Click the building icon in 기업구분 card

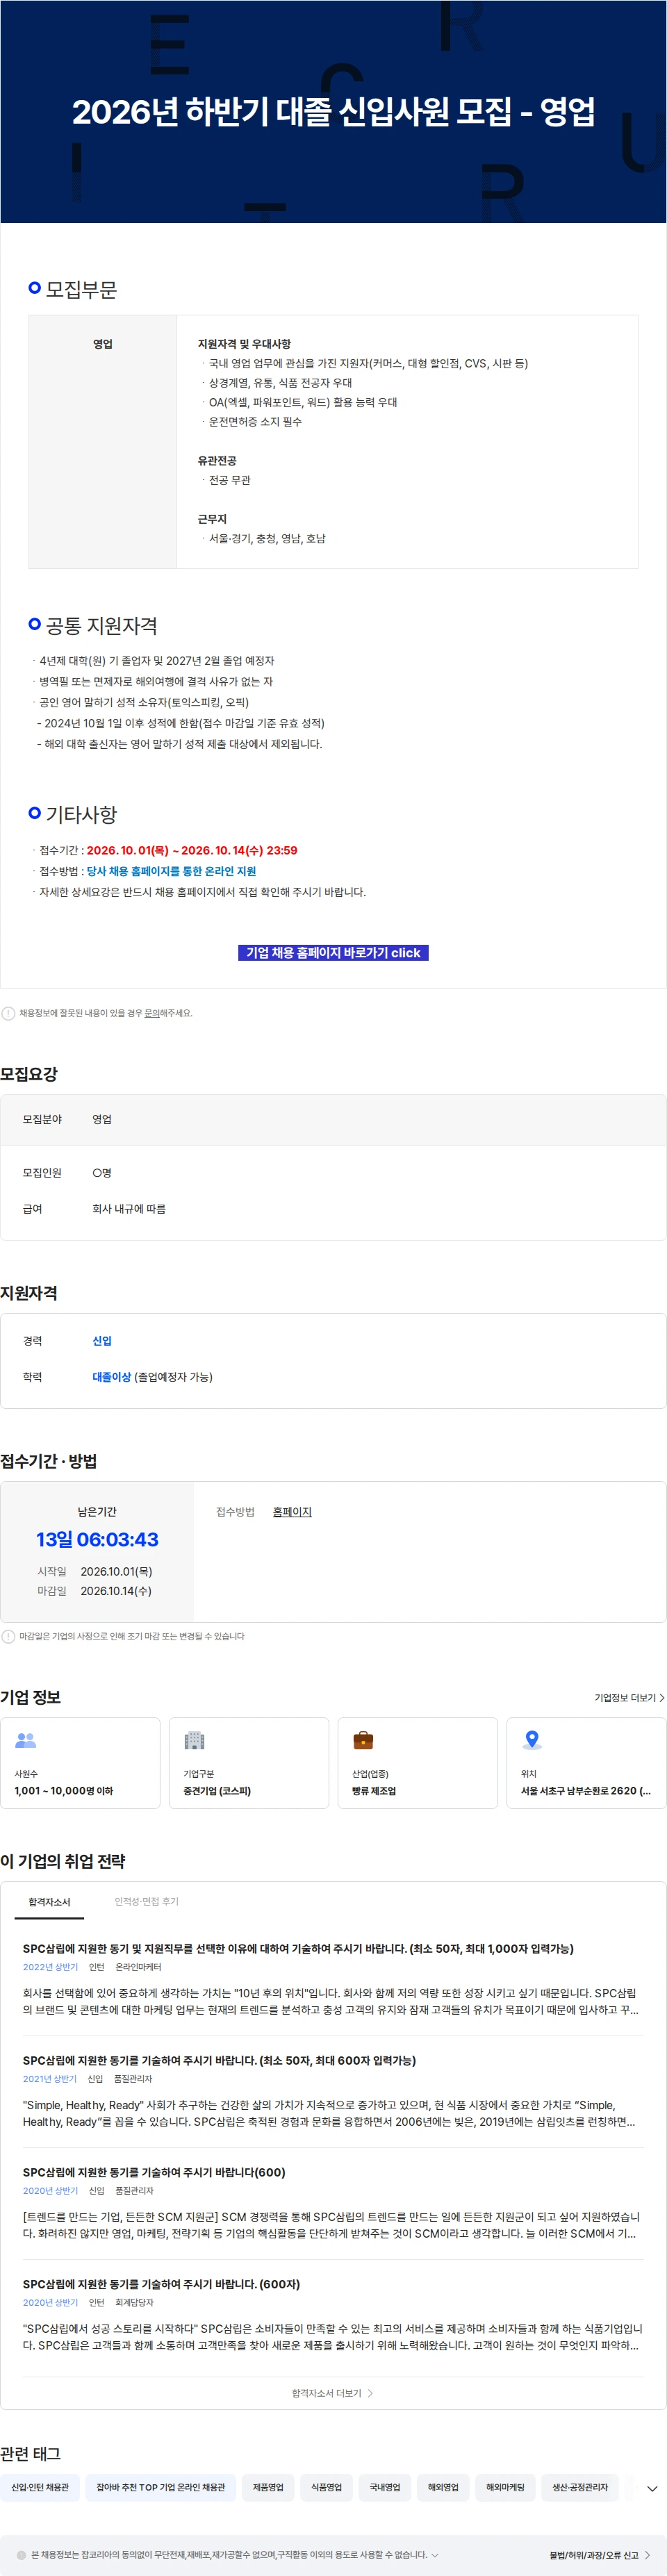tap(194, 1741)
